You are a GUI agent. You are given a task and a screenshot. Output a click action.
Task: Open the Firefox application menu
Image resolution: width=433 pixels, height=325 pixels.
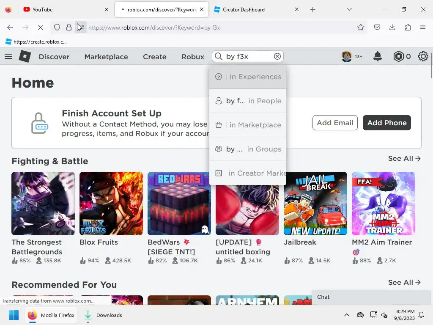coord(423,27)
